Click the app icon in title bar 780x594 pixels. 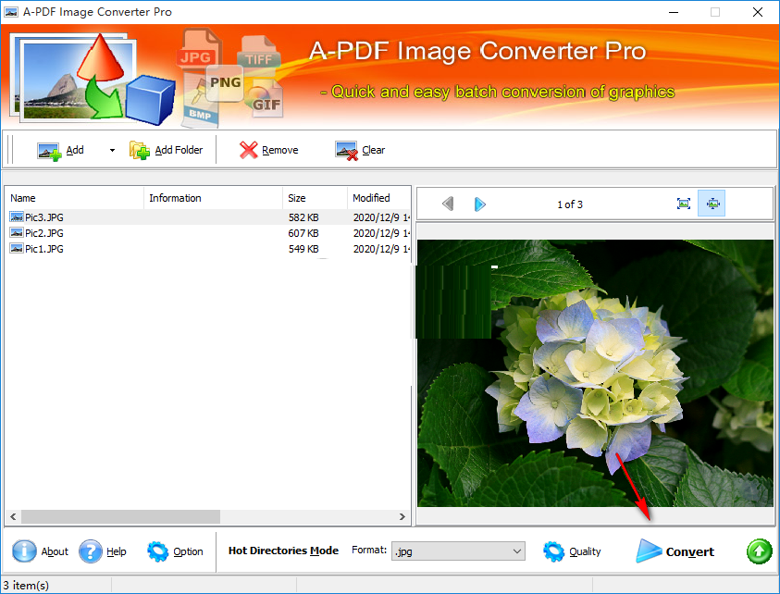(11, 11)
